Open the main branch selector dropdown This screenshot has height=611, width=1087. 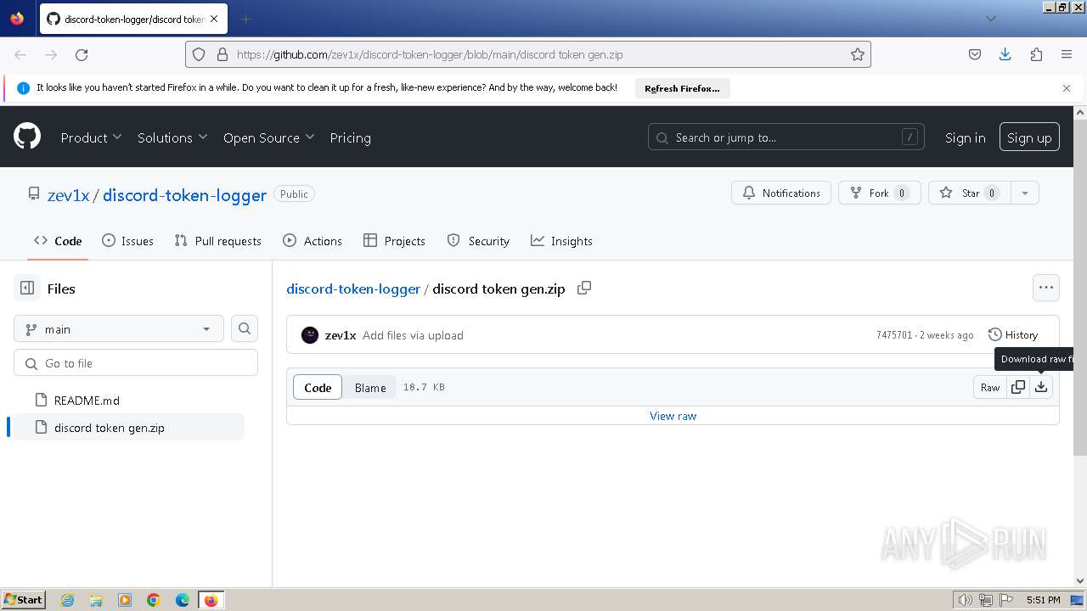tap(119, 328)
